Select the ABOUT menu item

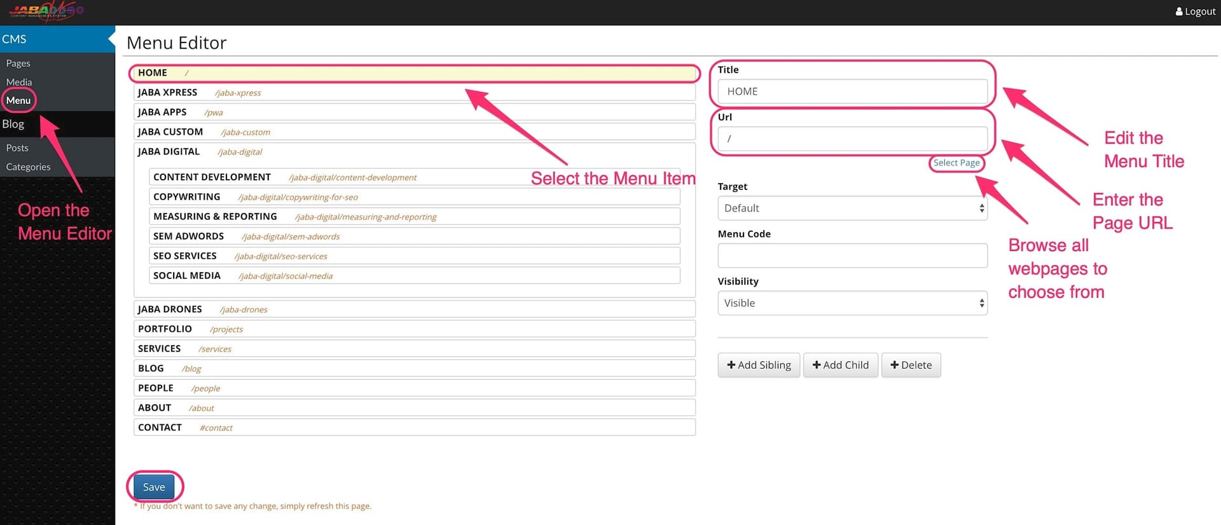click(415, 408)
